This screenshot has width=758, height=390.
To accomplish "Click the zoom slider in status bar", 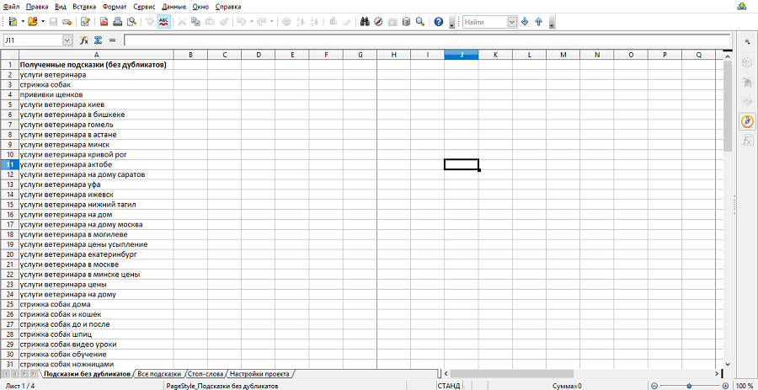I will tap(689, 386).
